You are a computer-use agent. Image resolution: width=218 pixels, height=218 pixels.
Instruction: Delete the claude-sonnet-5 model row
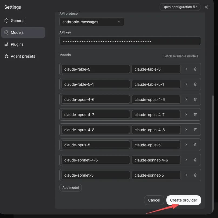tap(195, 175)
